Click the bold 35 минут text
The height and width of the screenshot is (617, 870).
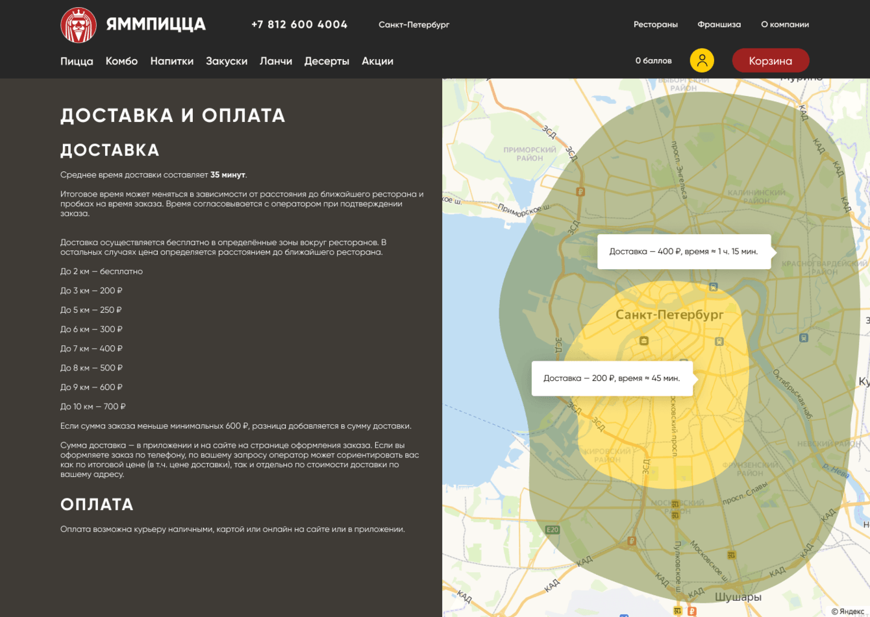point(228,175)
